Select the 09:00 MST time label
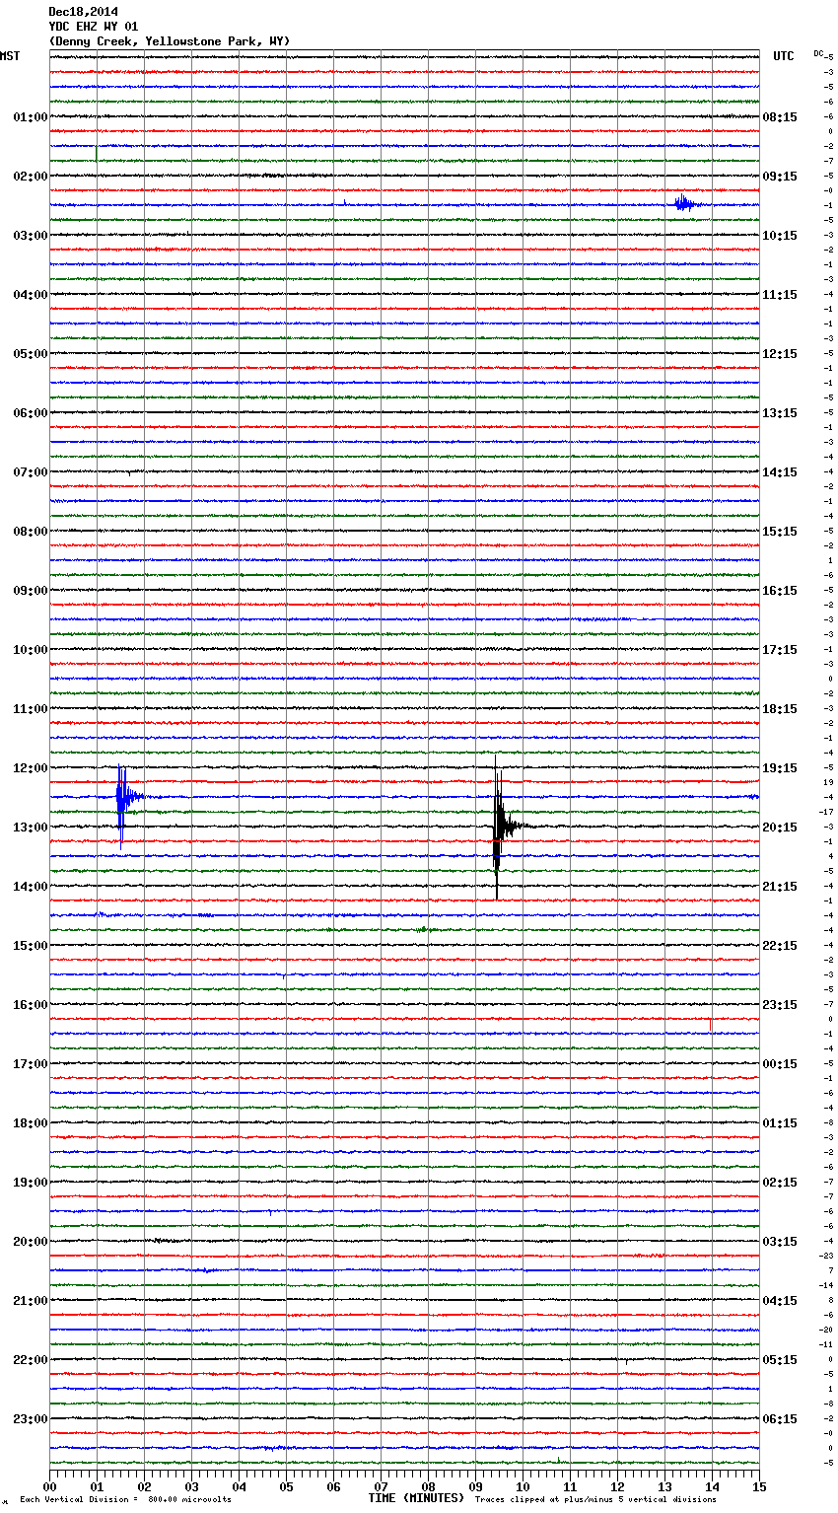The height and width of the screenshot is (1513, 838). tap(30, 590)
